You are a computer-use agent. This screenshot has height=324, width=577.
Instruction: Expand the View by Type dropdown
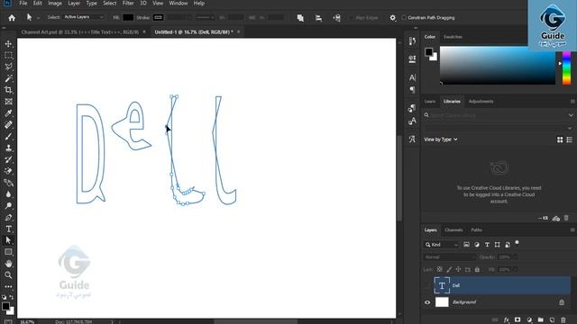pyautogui.click(x=441, y=139)
